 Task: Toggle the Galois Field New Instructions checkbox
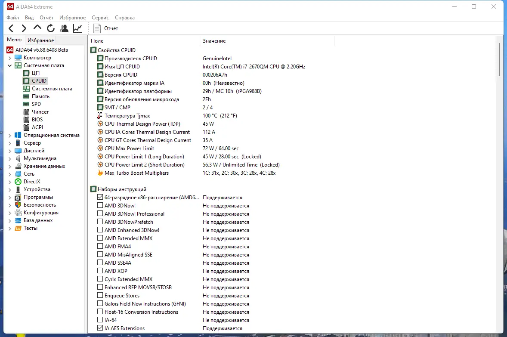[x=100, y=303]
